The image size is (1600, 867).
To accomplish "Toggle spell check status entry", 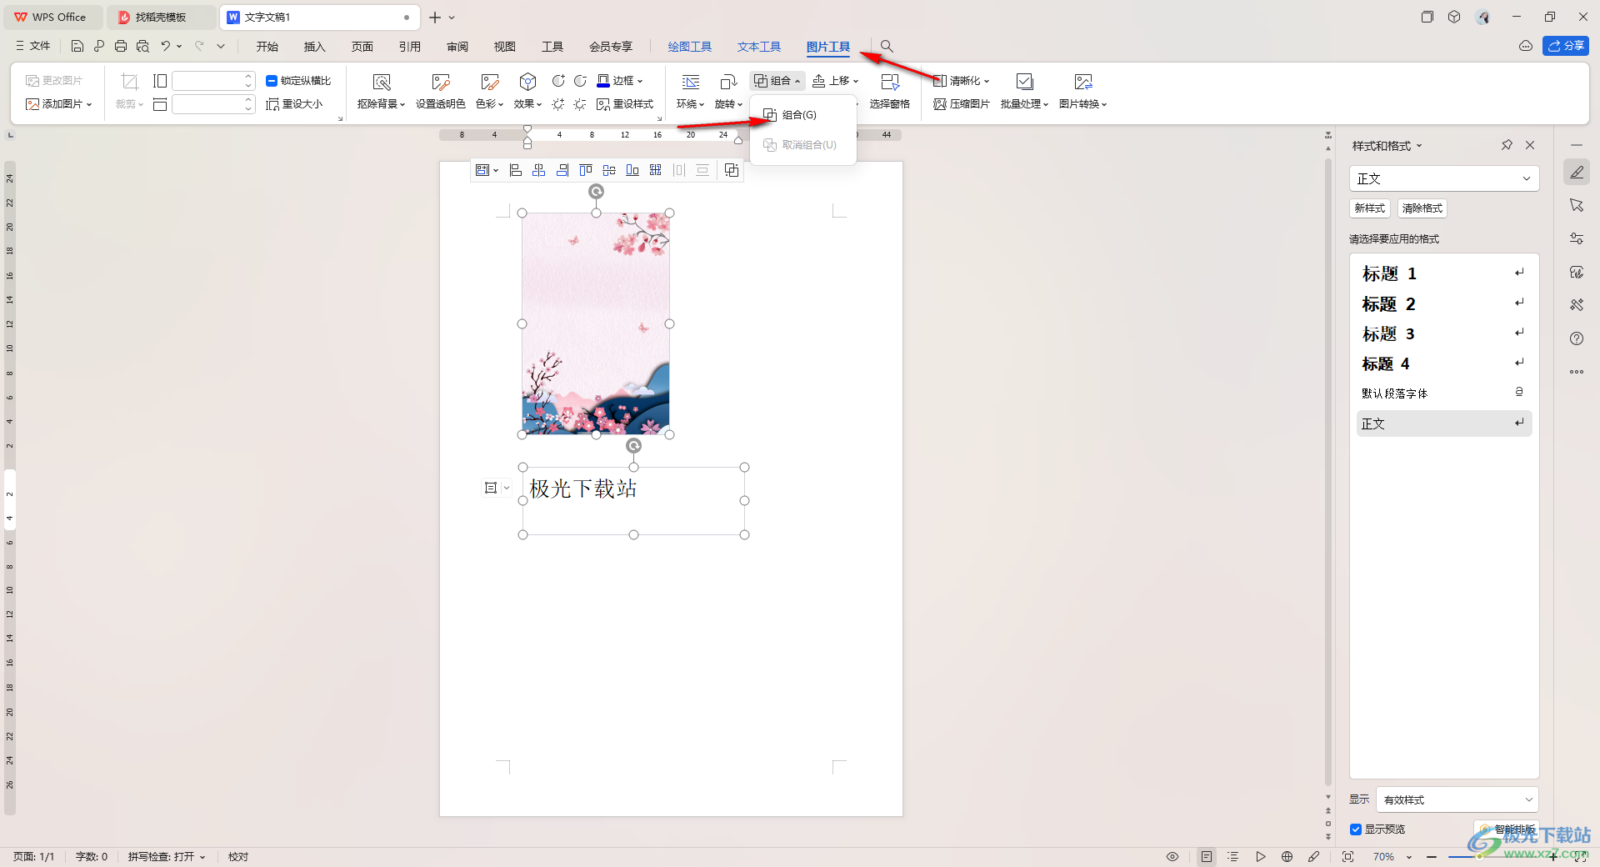I will [167, 856].
